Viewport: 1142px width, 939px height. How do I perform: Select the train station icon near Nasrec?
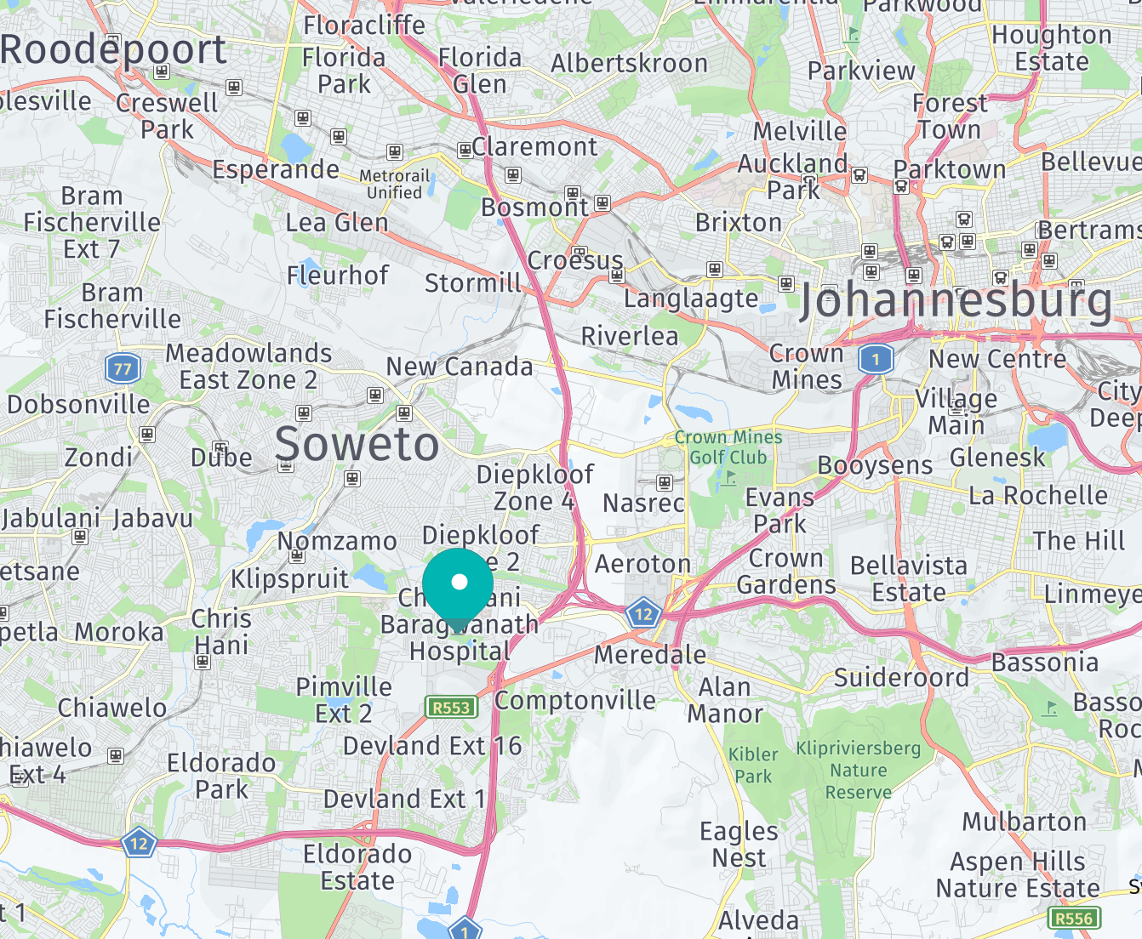coord(665,483)
